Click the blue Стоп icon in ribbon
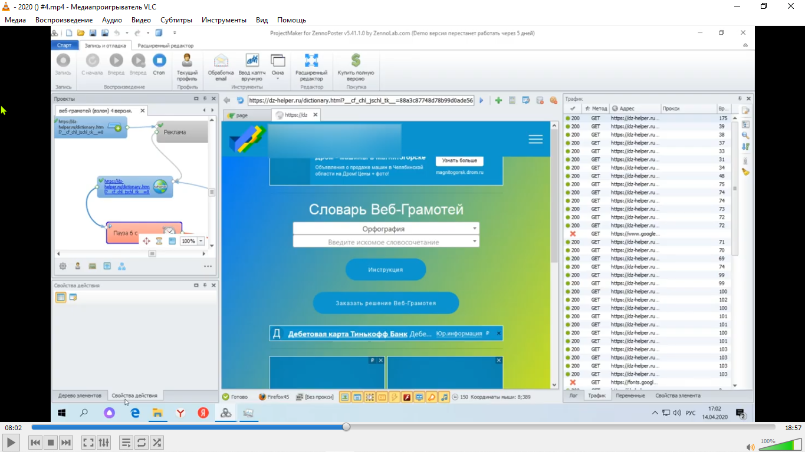Image resolution: width=805 pixels, height=452 pixels. coord(159,61)
